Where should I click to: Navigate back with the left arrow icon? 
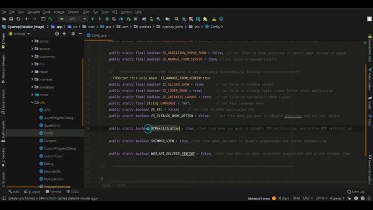point(27,19)
